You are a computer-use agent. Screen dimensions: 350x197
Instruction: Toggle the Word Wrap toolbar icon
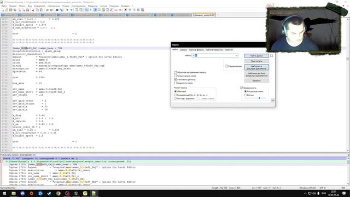[x=86, y=10]
